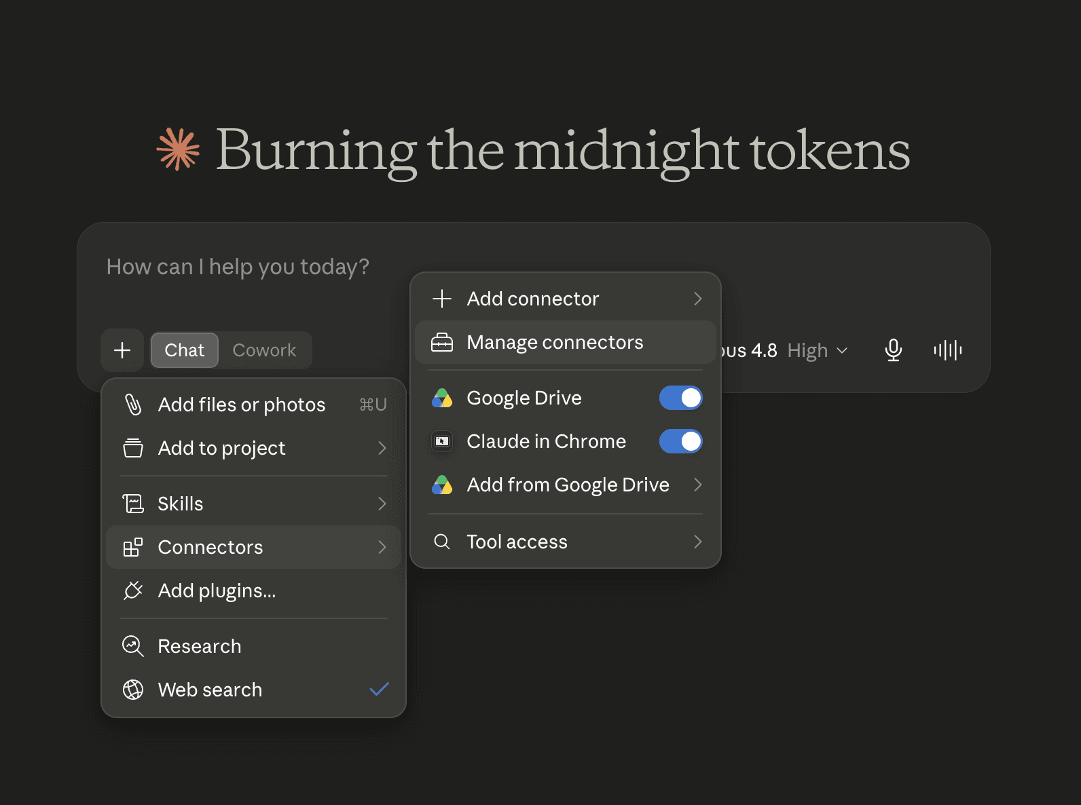Expand the Tool access submenu chevron

click(x=697, y=542)
